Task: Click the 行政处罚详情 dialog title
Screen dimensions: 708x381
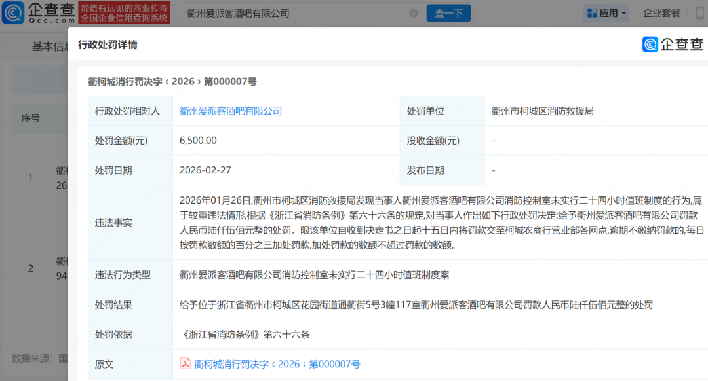Action: coord(108,45)
